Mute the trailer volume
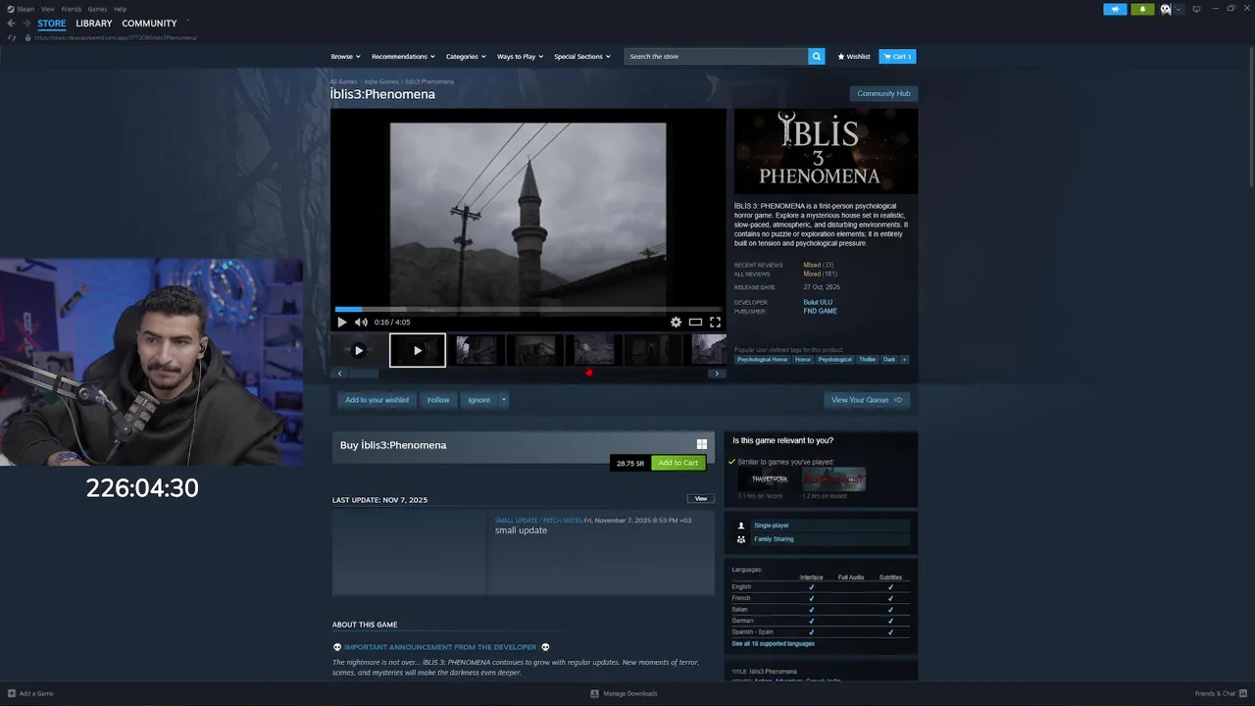The width and height of the screenshot is (1255, 706). 361,322
